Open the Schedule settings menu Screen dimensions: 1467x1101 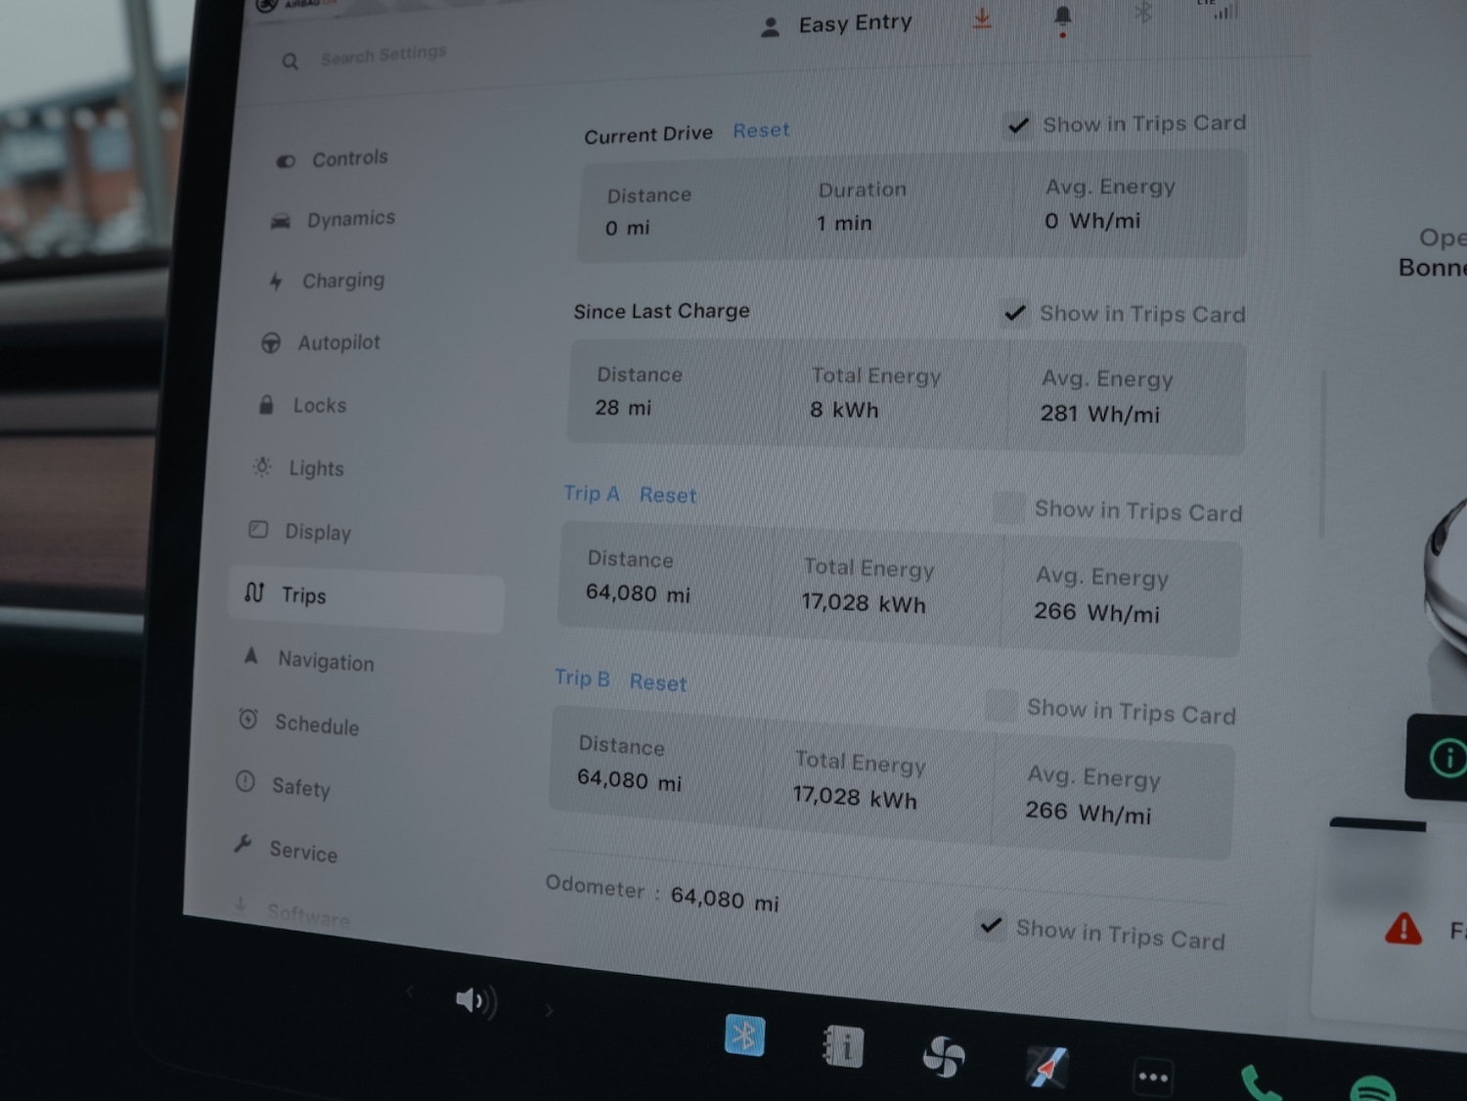tap(299, 724)
